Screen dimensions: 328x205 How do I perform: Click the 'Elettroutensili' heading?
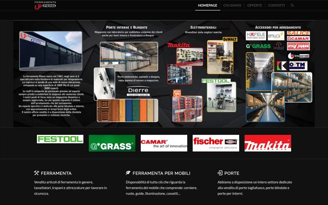click(204, 27)
